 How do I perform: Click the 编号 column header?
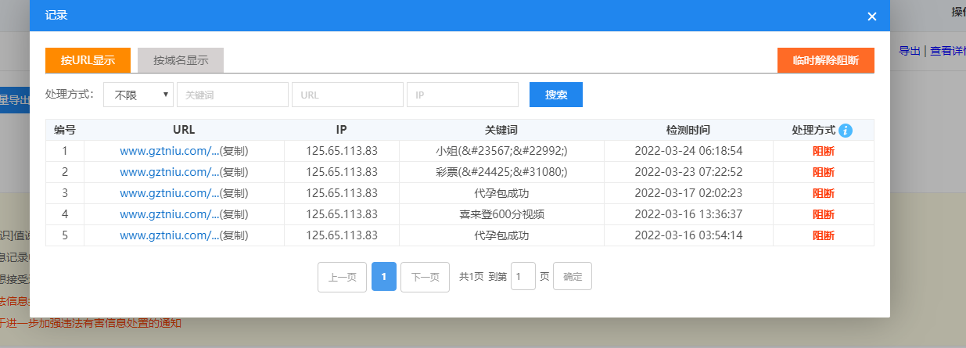(65, 130)
